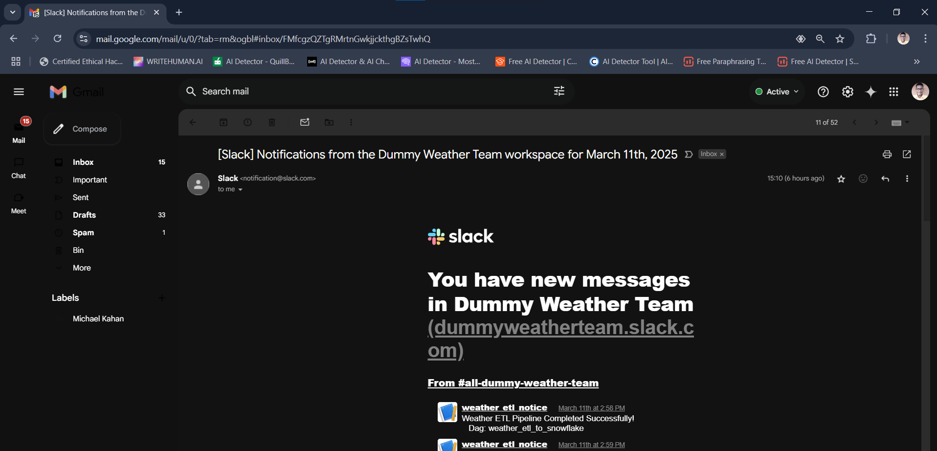Toggle the important marker beside subject
Image resolution: width=937 pixels, height=451 pixels.
pos(689,154)
